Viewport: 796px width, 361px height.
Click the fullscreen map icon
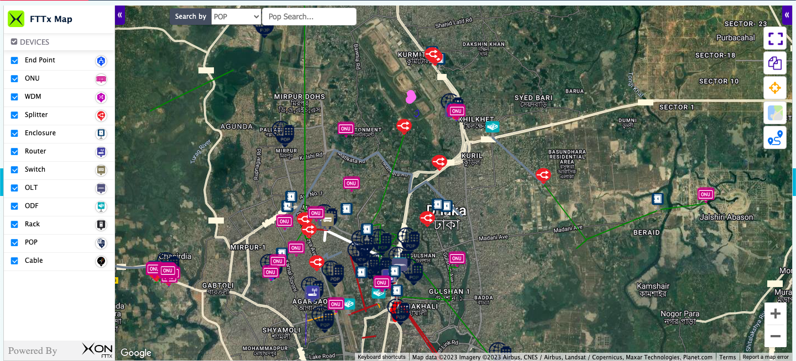coord(775,39)
